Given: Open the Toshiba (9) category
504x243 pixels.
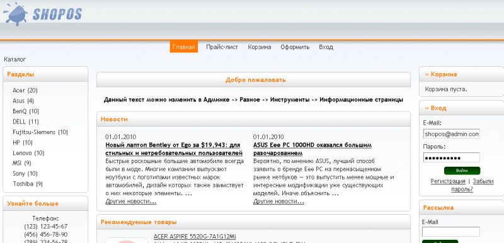Looking at the screenshot, I should click(28, 184).
